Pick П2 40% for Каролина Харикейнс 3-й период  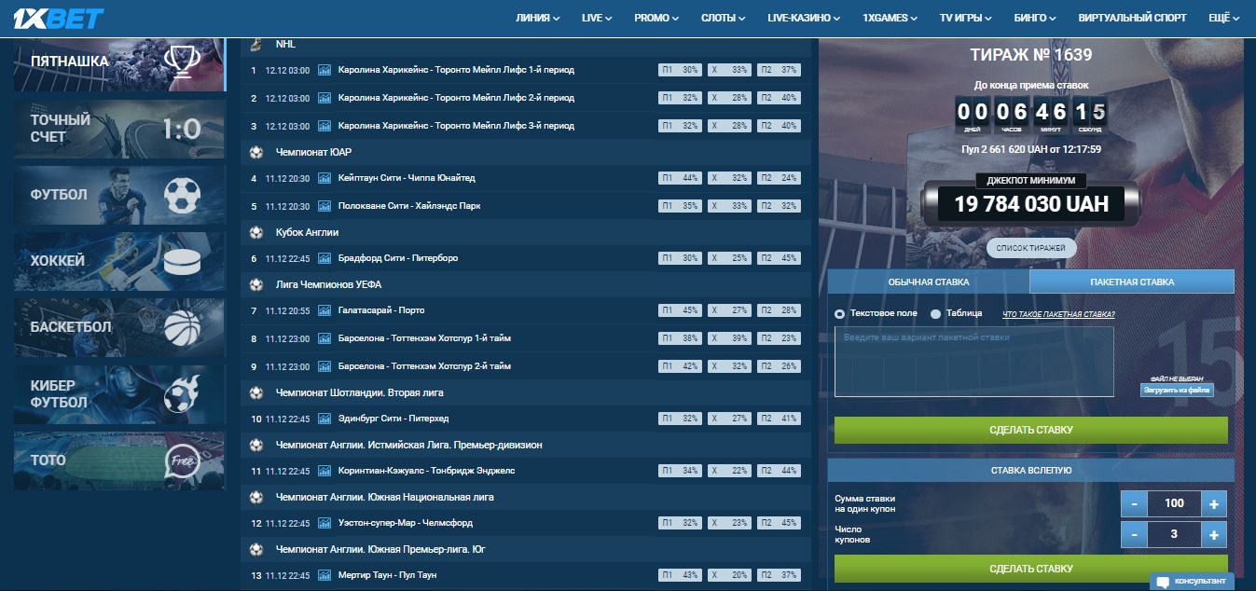coord(779,126)
